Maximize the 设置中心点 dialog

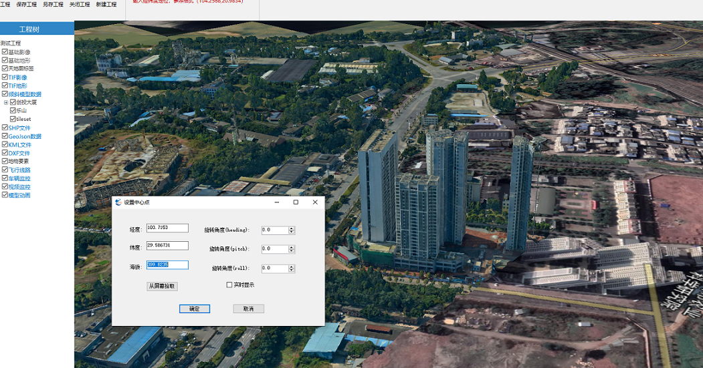point(296,202)
